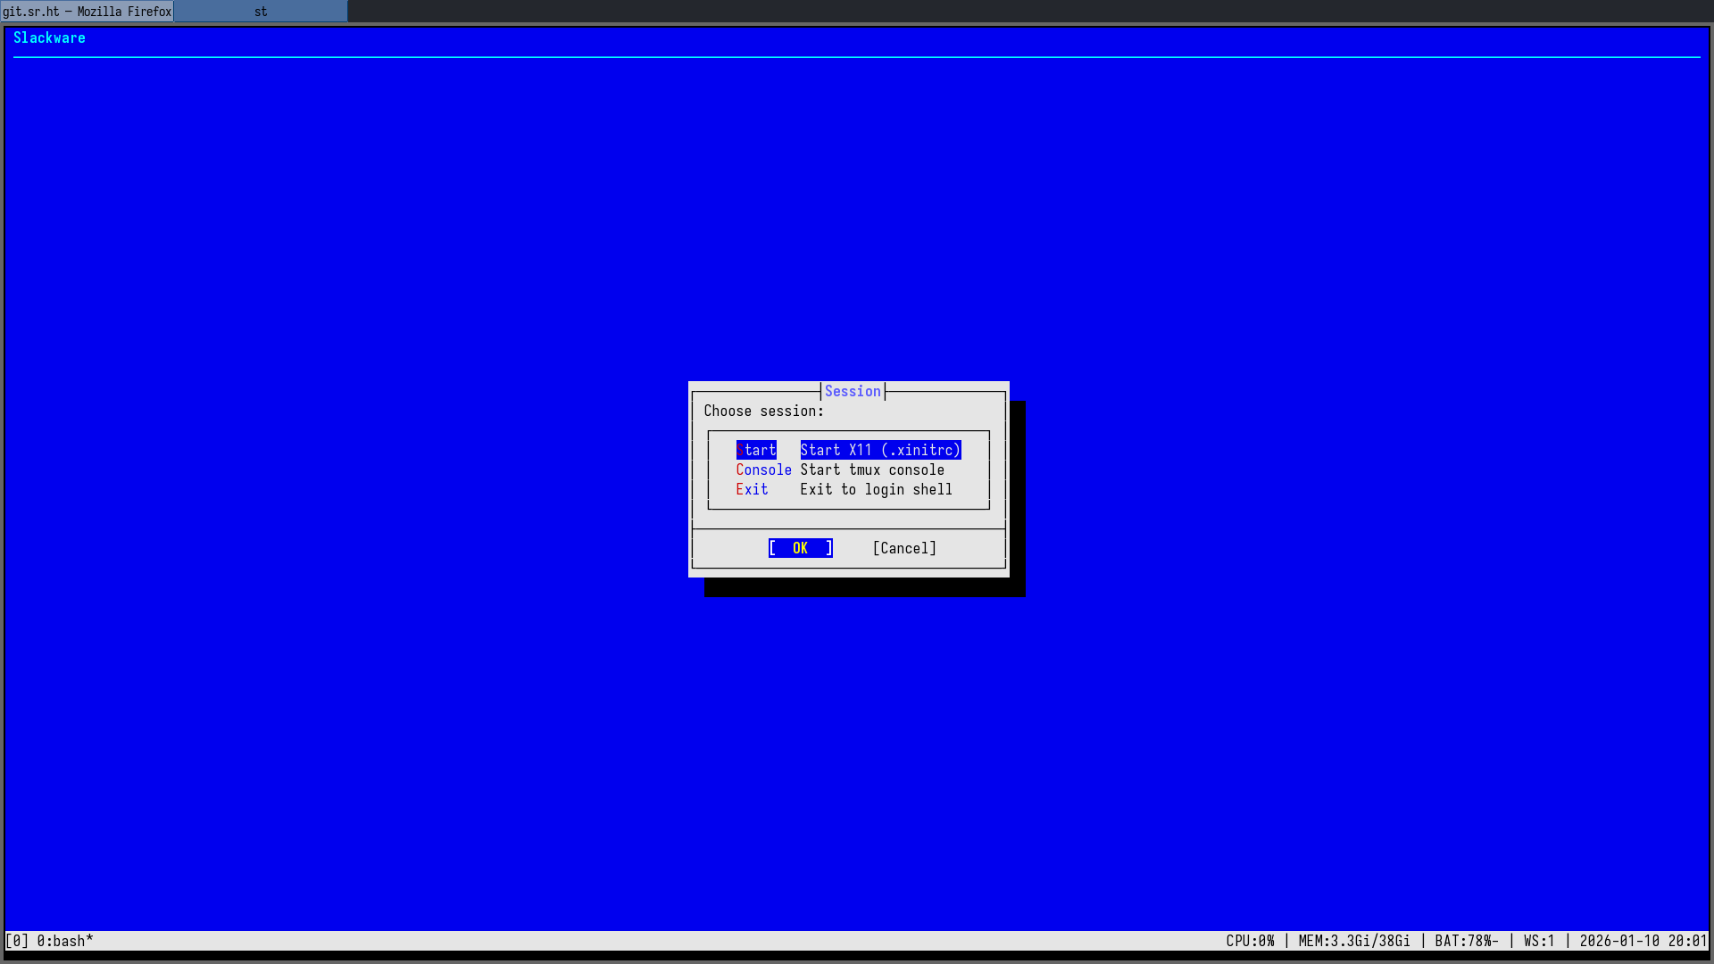Select the Exit session entry
The width and height of the screenshot is (1714, 964).
pos(752,489)
